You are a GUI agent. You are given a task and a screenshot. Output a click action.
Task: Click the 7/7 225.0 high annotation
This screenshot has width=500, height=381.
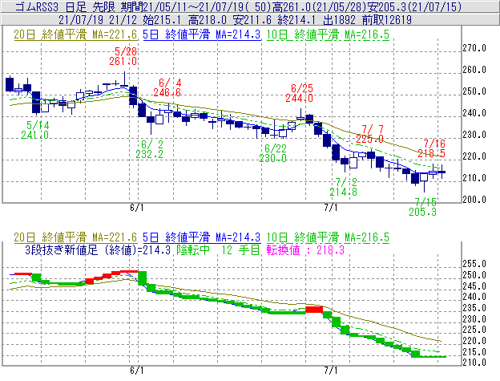(370, 134)
